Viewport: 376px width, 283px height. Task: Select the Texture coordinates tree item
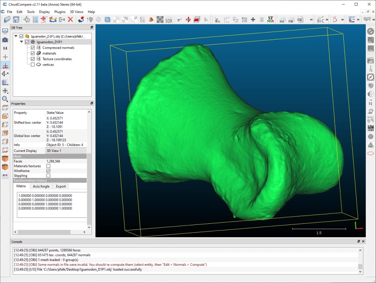point(57,59)
